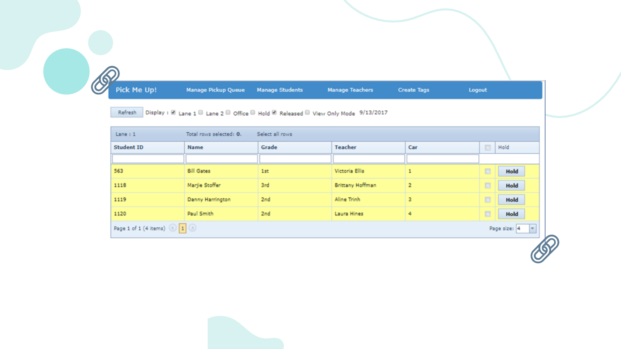Go to Create Tags in navigation bar
This screenshot has height=349, width=621.
point(414,90)
